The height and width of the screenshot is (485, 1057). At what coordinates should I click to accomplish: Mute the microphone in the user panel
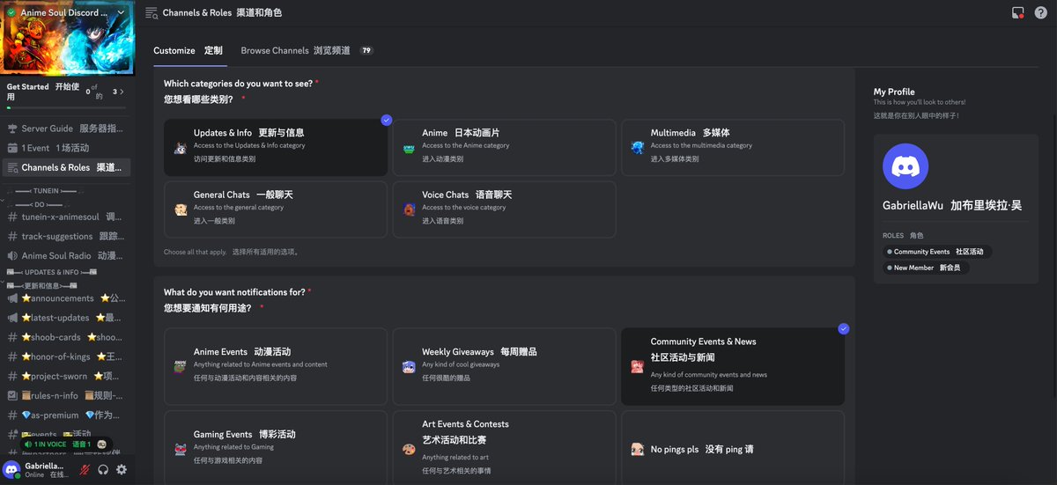click(85, 470)
